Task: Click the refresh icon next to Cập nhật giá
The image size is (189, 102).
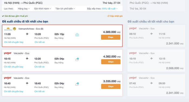Action: click(x=109, y=16)
